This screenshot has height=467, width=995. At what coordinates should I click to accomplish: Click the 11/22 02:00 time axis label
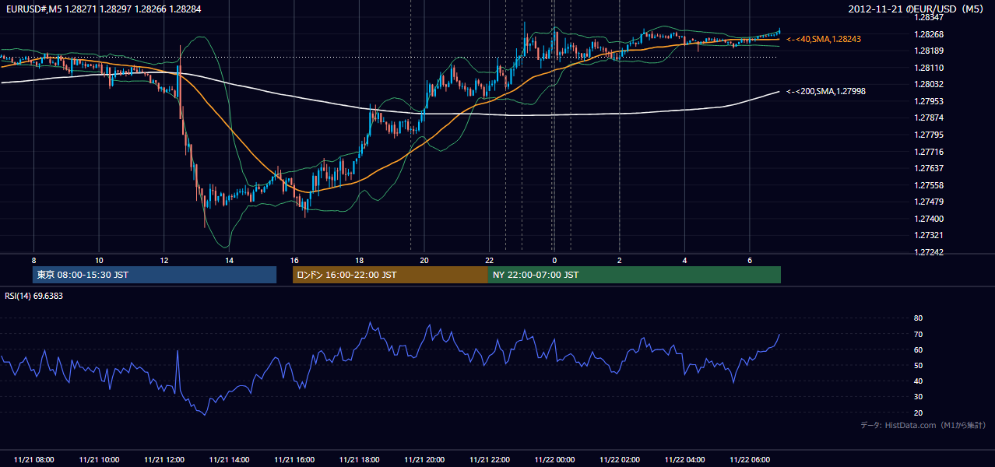click(x=620, y=460)
